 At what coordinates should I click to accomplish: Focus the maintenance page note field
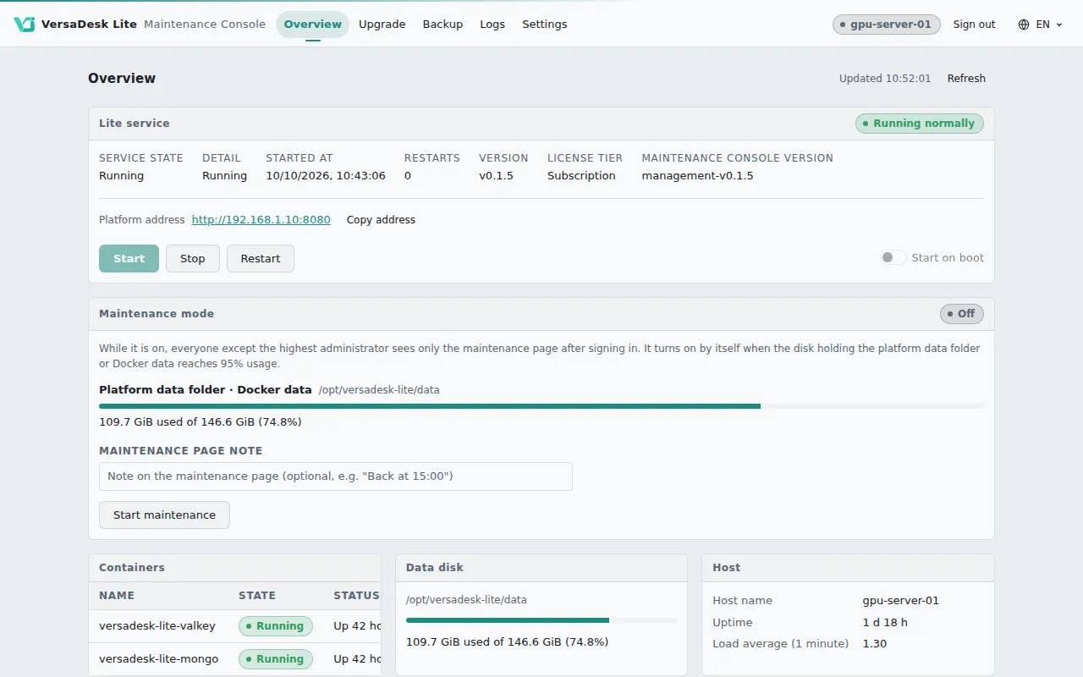336,476
